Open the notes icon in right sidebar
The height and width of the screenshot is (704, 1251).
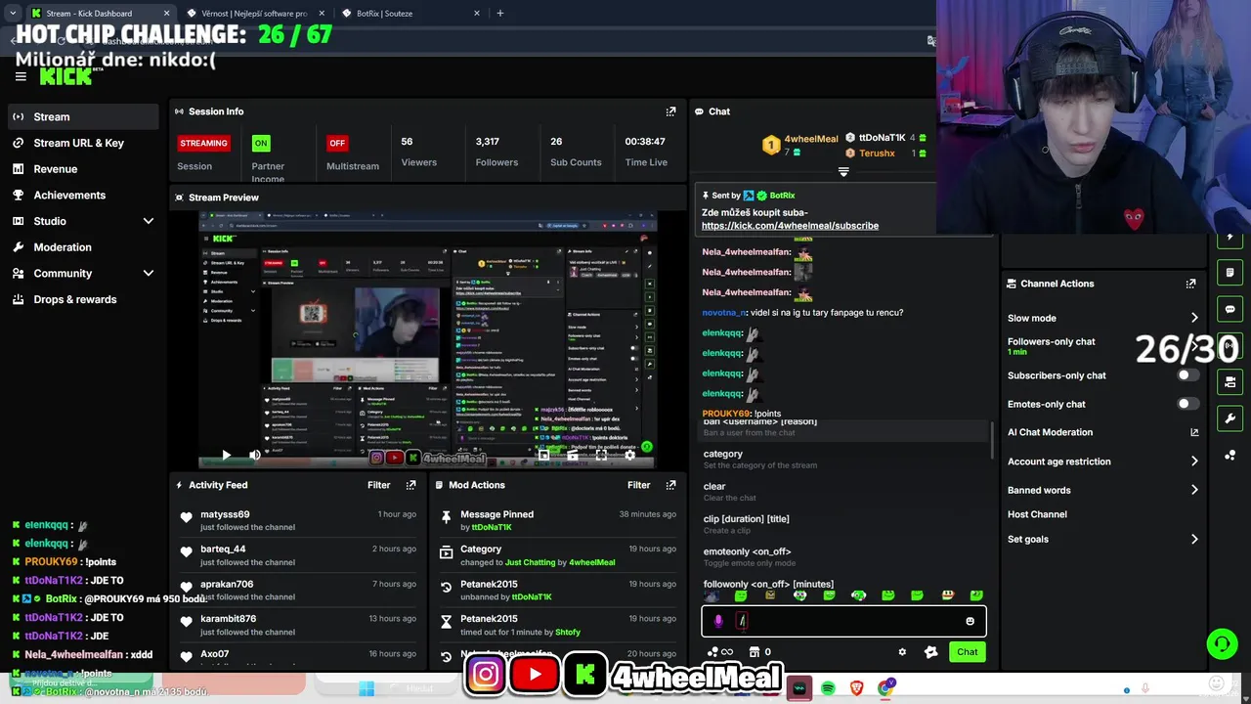1229,273
